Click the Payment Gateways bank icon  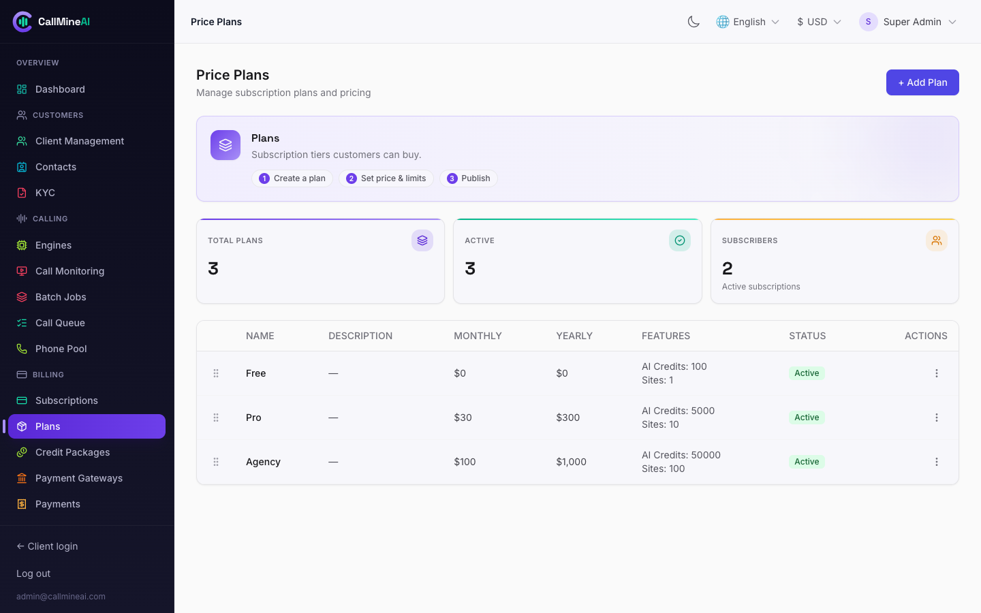tap(22, 478)
